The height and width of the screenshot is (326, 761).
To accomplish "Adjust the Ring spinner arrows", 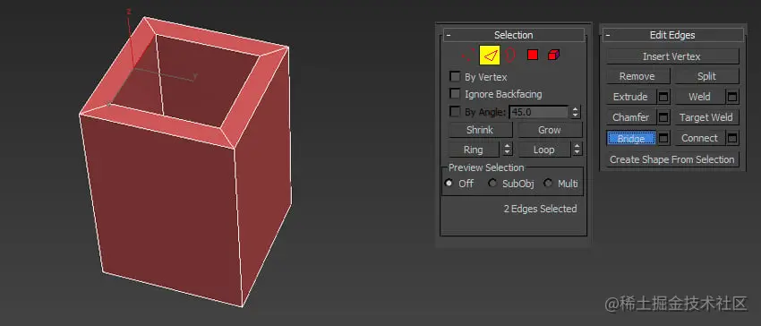I will 507,150.
